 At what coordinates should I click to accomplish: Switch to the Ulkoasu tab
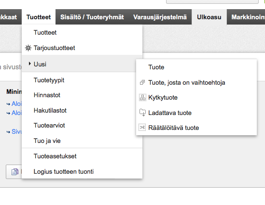pos(209,17)
